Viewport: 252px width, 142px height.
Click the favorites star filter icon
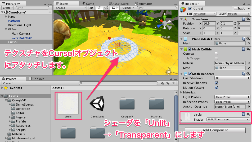click(174, 83)
